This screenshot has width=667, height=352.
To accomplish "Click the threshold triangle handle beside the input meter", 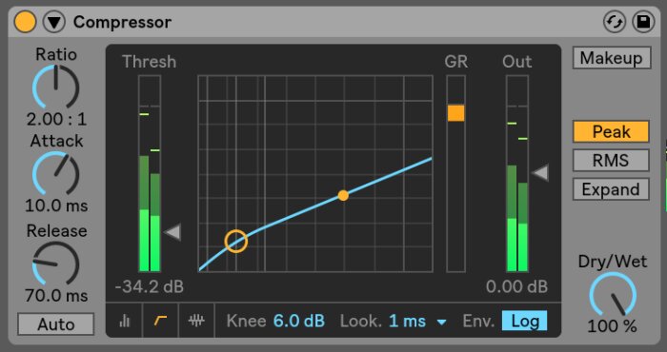I will tap(172, 232).
